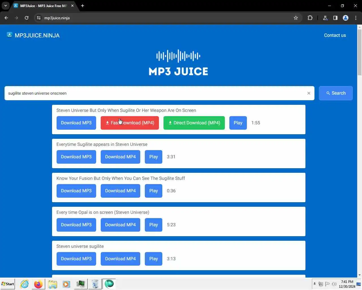Select the MP3Juice browser tab
The image size is (362, 290).
click(x=44, y=6)
